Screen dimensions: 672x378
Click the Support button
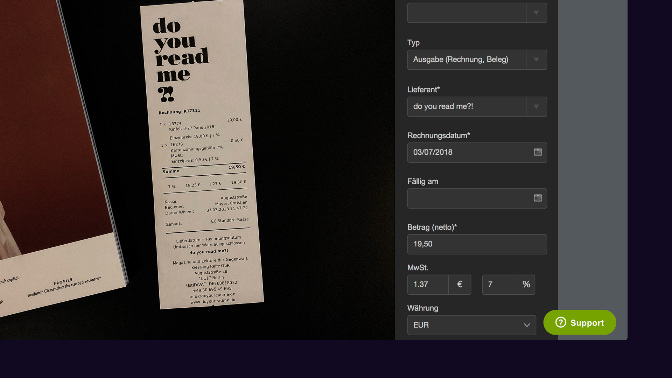tap(580, 322)
